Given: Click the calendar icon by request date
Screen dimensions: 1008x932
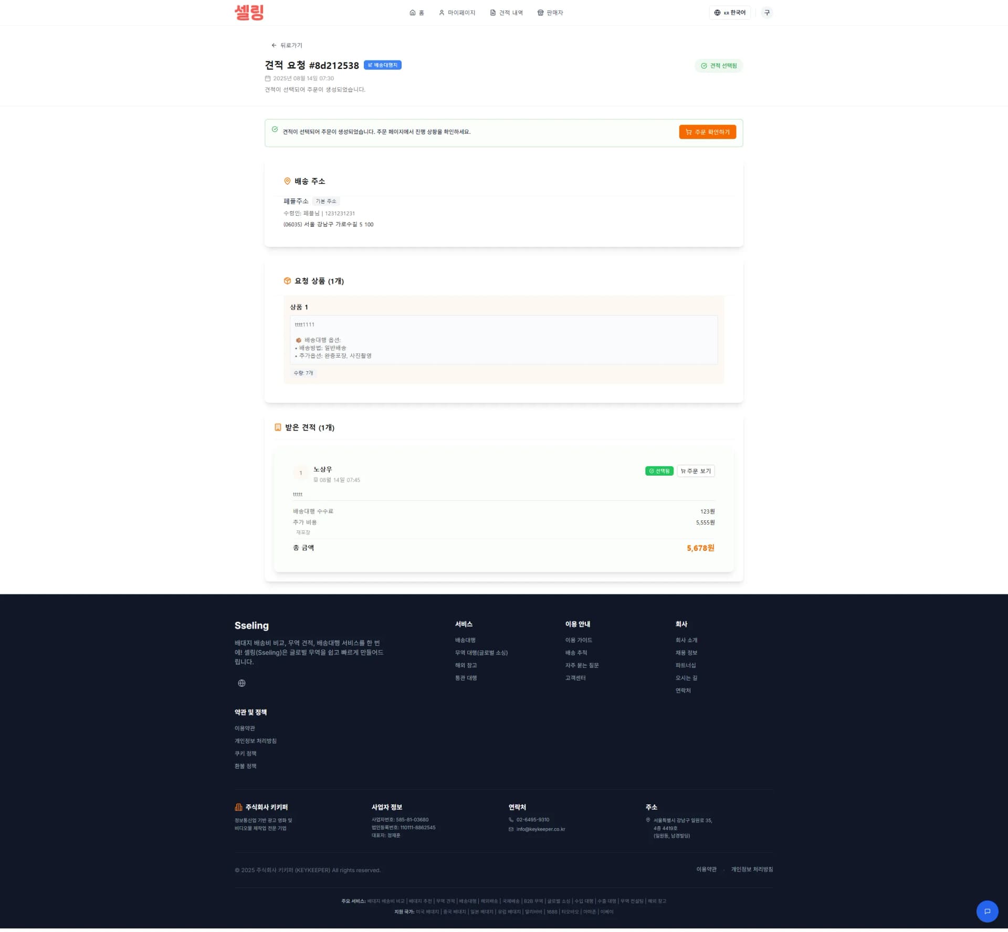Looking at the screenshot, I should pos(268,78).
